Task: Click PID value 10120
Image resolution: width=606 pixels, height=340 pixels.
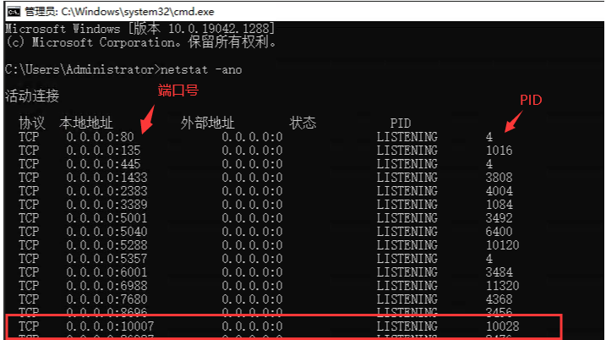Action: tap(502, 245)
